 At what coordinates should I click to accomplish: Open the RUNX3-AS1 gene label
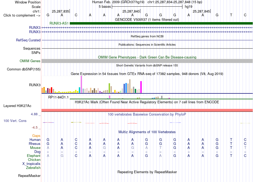tap(59, 23)
